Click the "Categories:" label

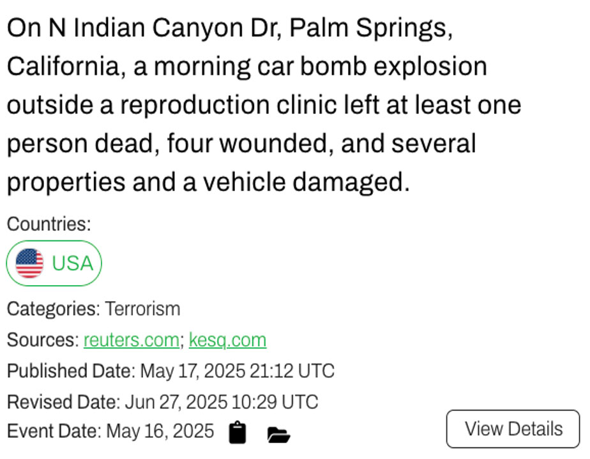click(x=53, y=309)
